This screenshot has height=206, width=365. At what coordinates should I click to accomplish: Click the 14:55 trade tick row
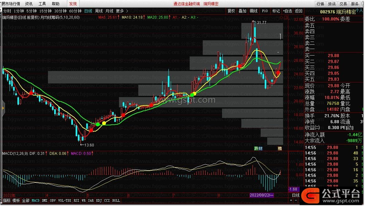click(x=334, y=148)
